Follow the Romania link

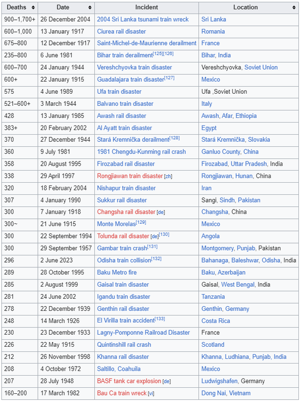coord(213,31)
